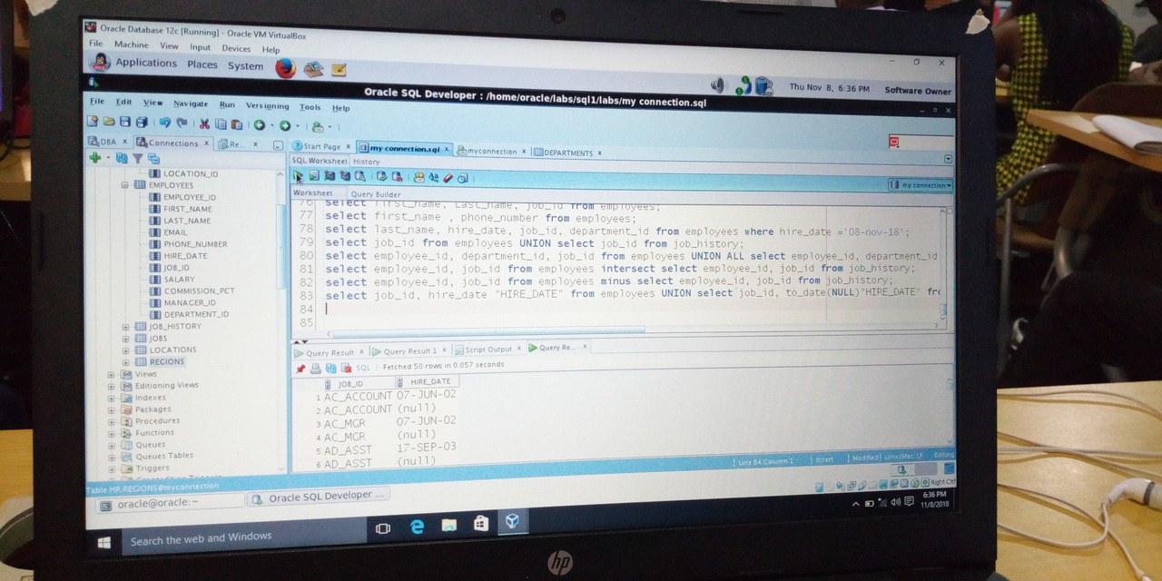Open Microsoft Edge on the Windows taskbar
Viewport: 1162px width, 581px height.
pos(417,526)
